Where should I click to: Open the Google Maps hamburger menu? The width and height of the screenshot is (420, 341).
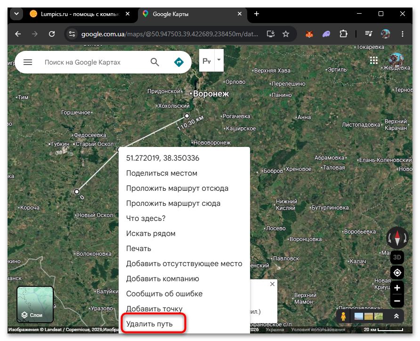pos(28,62)
